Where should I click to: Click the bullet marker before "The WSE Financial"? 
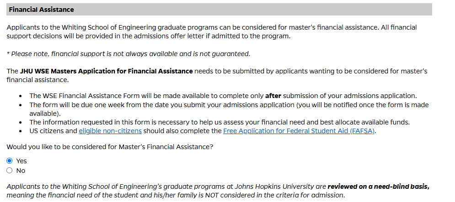point(21,96)
